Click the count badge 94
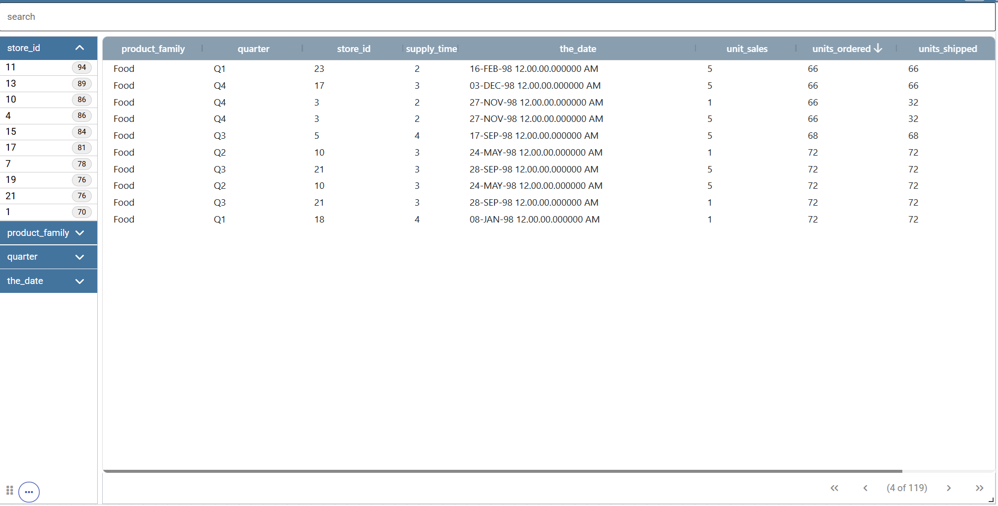Viewport: 998px width, 506px height. [82, 67]
